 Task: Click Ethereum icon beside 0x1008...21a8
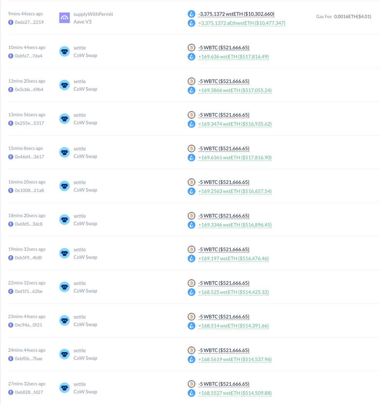pyautogui.click(x=11, y=191)
